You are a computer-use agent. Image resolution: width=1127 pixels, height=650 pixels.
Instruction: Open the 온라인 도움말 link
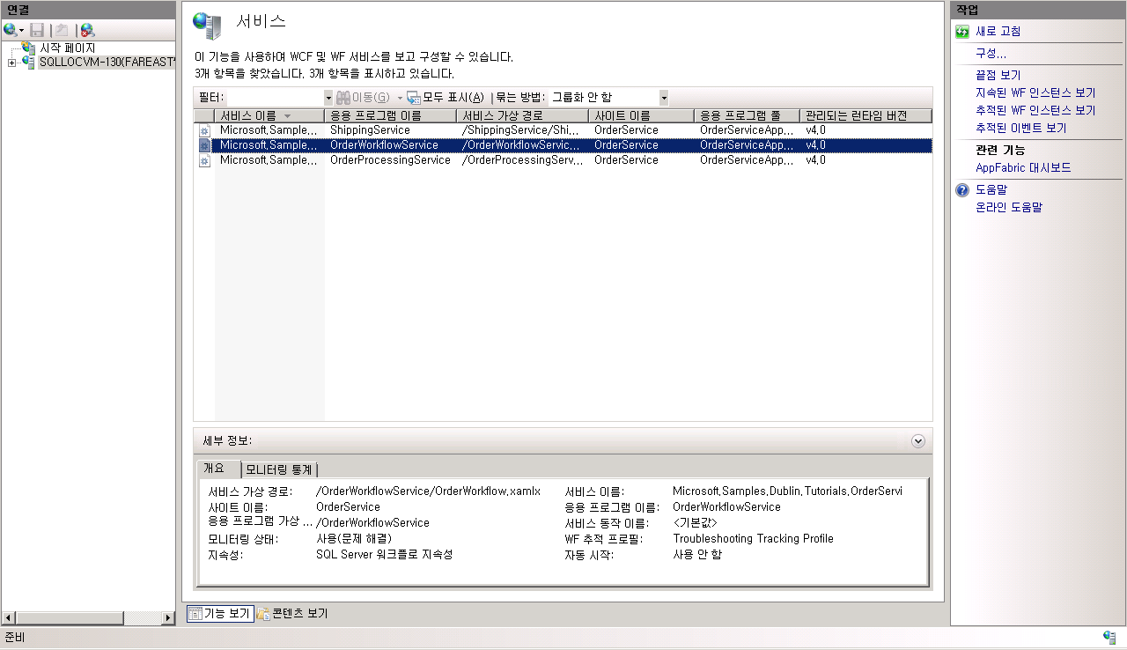[x=1008, y=208]
